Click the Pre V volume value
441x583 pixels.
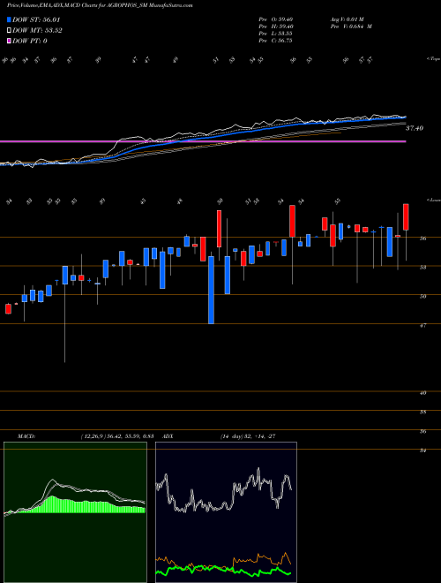tap(351, 26)
